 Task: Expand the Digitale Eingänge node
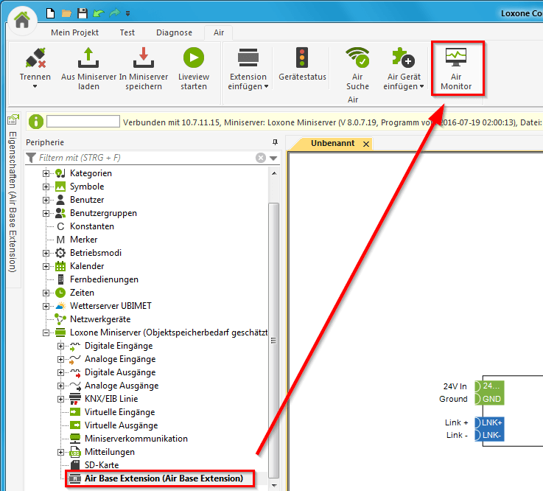(61, 346)
